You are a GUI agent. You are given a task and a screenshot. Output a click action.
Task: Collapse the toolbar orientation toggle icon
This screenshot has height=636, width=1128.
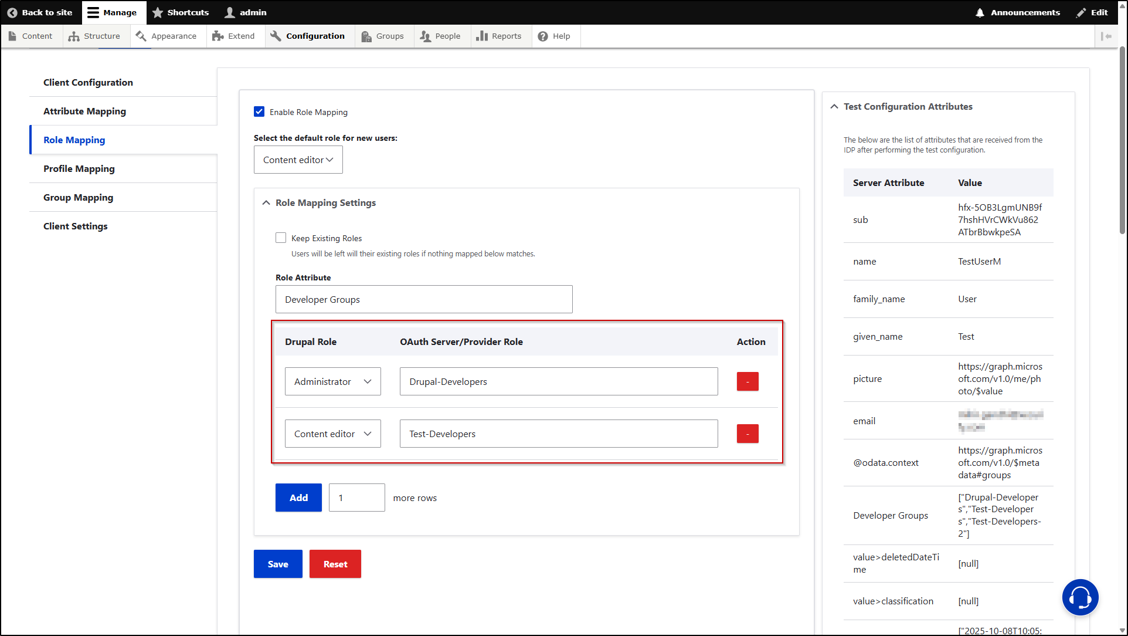1106,36
